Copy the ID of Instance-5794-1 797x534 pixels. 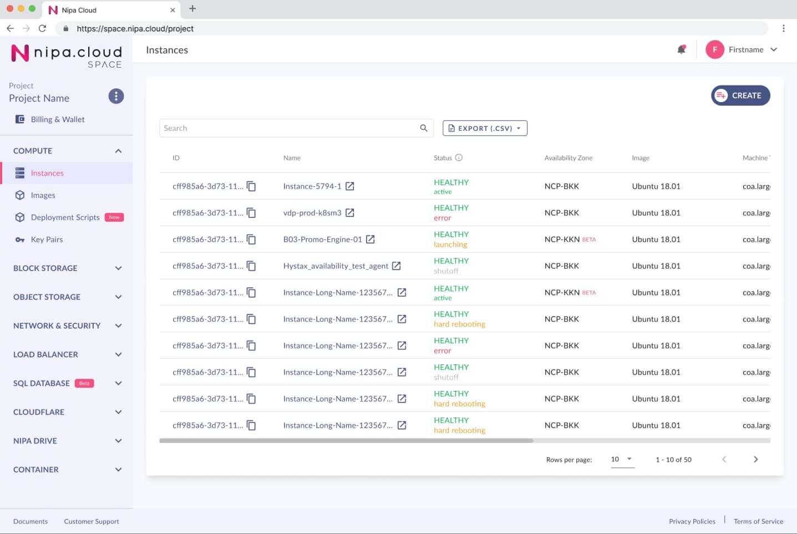pyautogui.click(x=251, y=186)
